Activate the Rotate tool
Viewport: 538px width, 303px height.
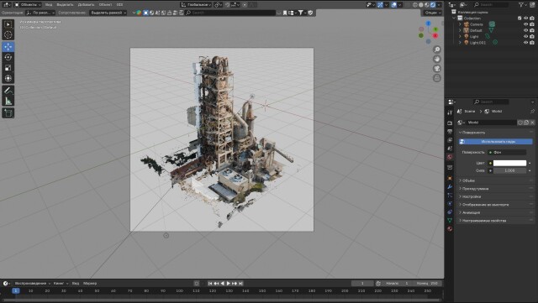(x=8, y=57)
